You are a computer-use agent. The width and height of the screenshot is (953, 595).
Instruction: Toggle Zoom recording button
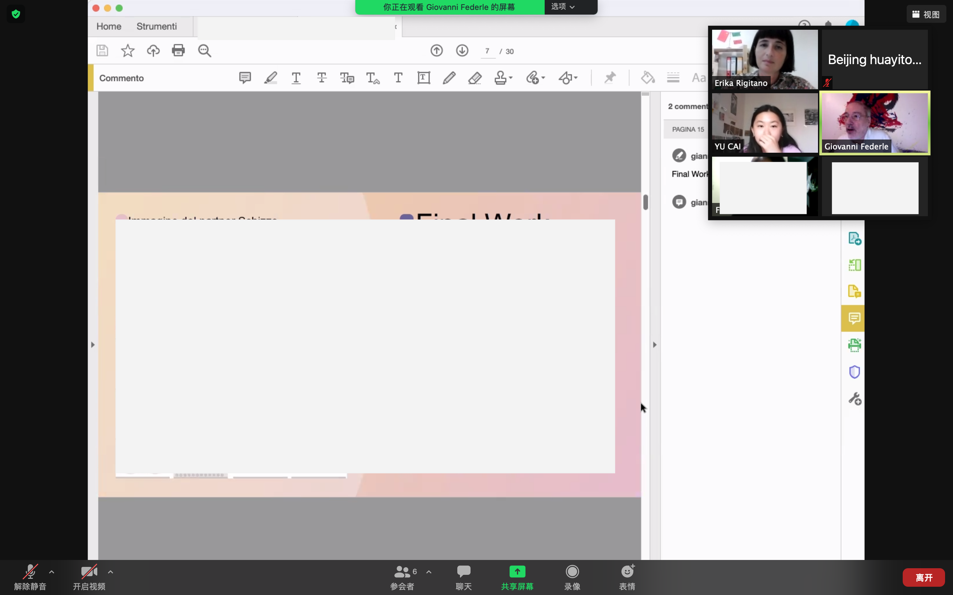[x=572, y=576]
